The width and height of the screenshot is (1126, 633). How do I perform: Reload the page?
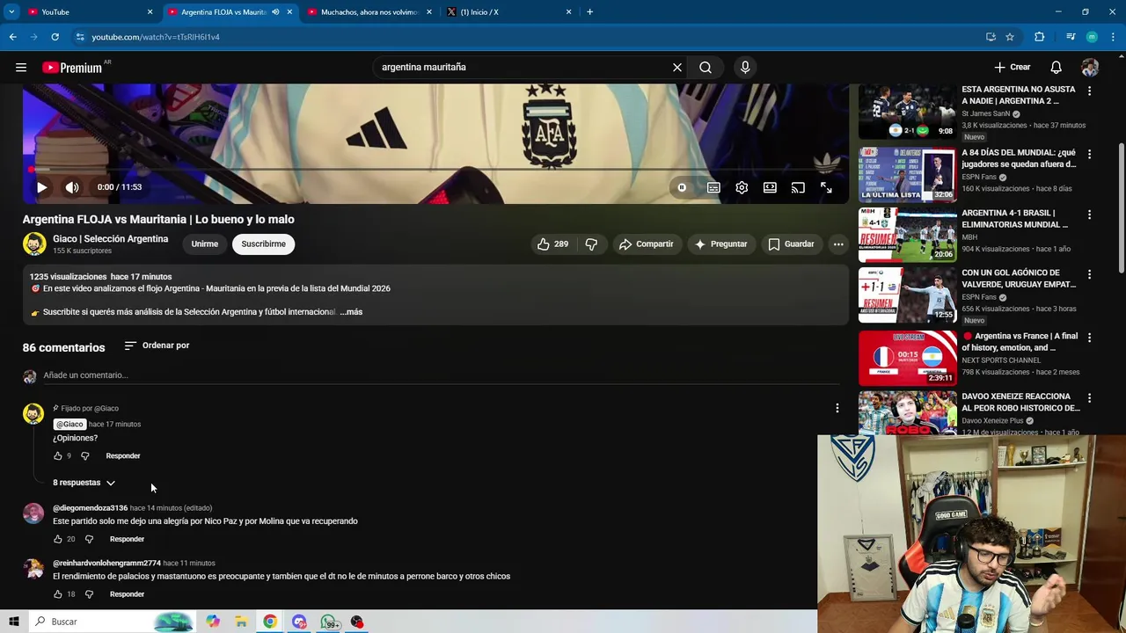[55, 37]
